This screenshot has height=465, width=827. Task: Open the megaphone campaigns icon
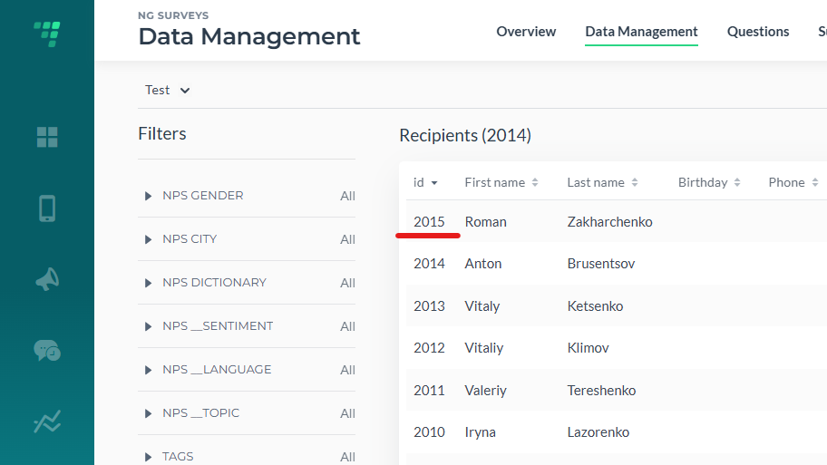pyautogui.click(x=47, y=279)
